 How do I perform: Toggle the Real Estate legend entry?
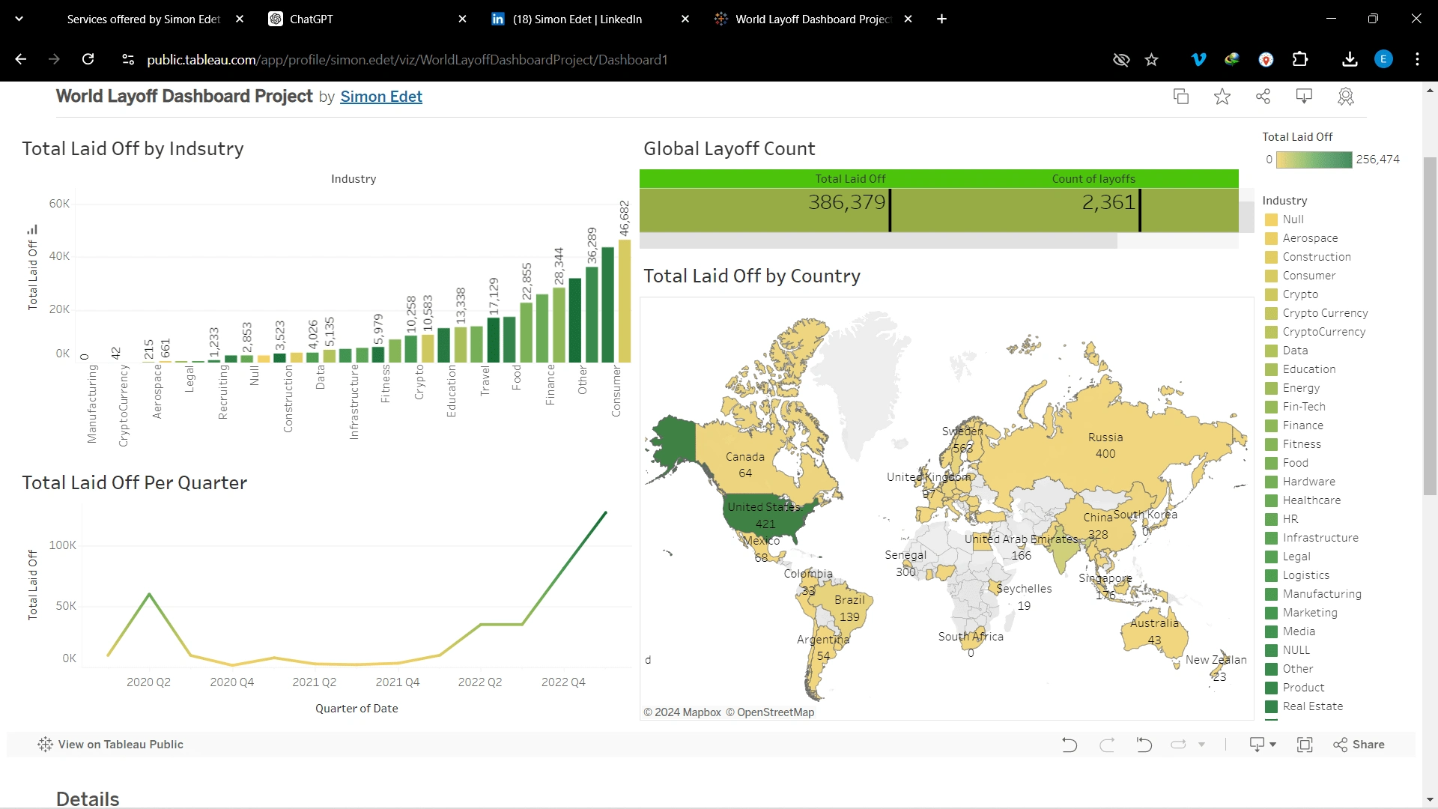(x=1312, y=706)
